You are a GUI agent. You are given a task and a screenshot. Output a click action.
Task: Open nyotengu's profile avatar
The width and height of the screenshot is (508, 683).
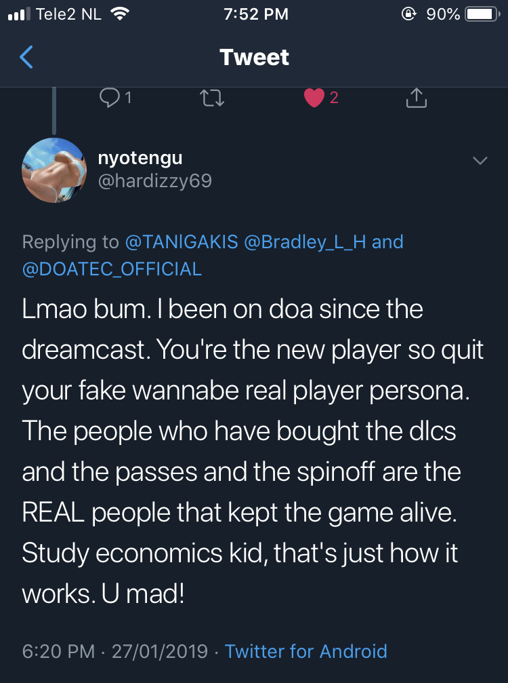tap(54, 169)
